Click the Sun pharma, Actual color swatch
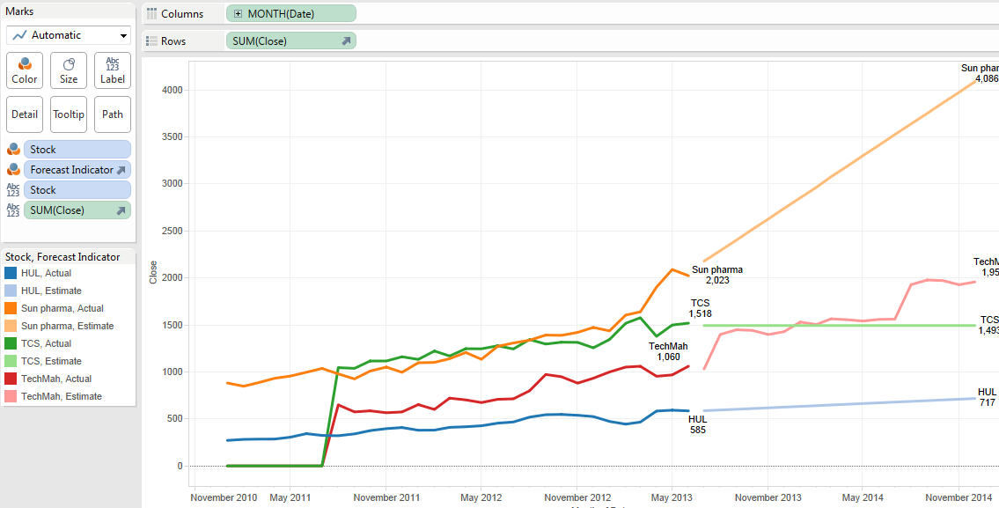This screenshot has width=999, height=508. click(x=11, y=308)
